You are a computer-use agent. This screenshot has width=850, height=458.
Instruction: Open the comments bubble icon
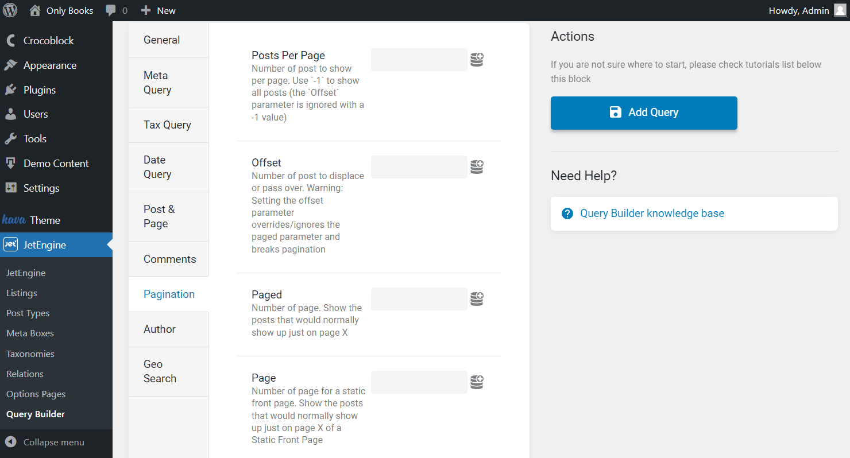(x=111, y=10)
